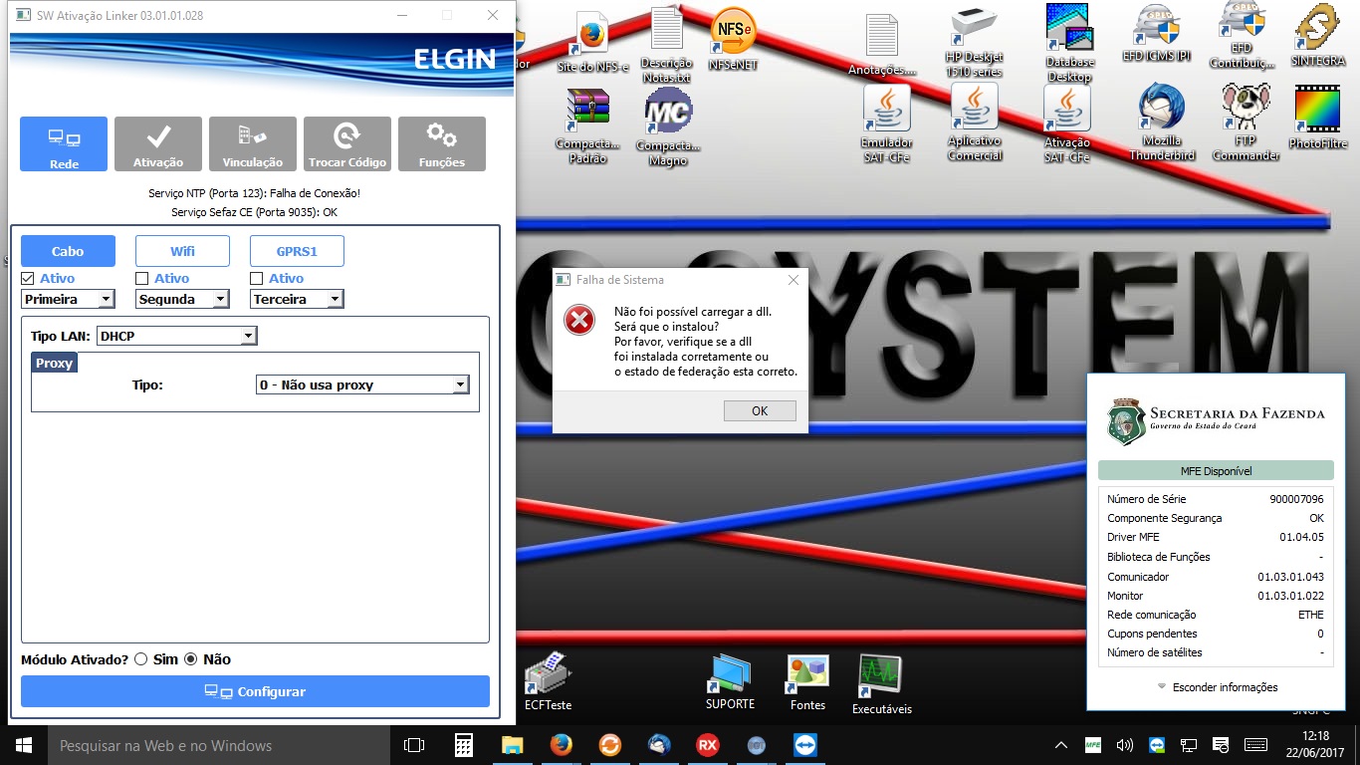Launch the NFSeNET desktop shortcut

pyautogui.click(x=733, y=40)
